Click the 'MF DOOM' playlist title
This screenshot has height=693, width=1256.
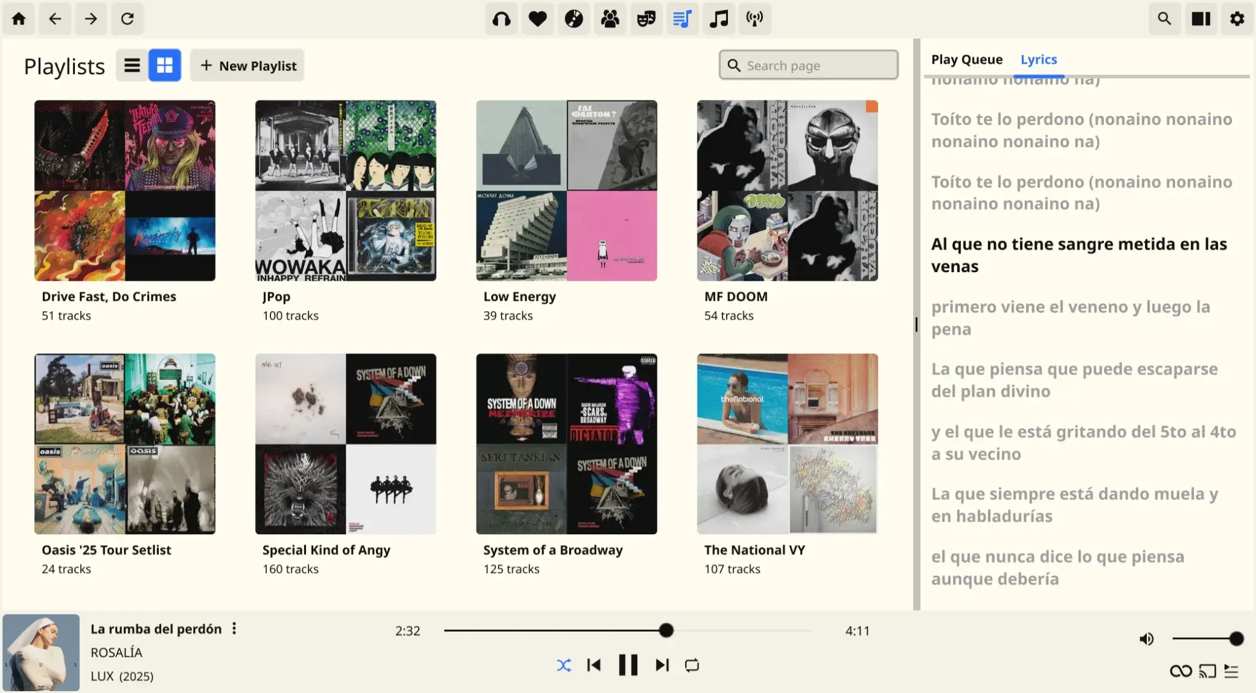[736, 297]
